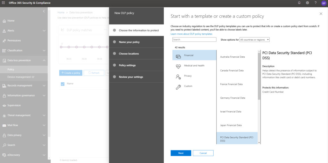Image resolution: width=328 pixels, height=163 pixels.
Task: Select Germany Financial Data template
Action: click(x=237, y=98)
